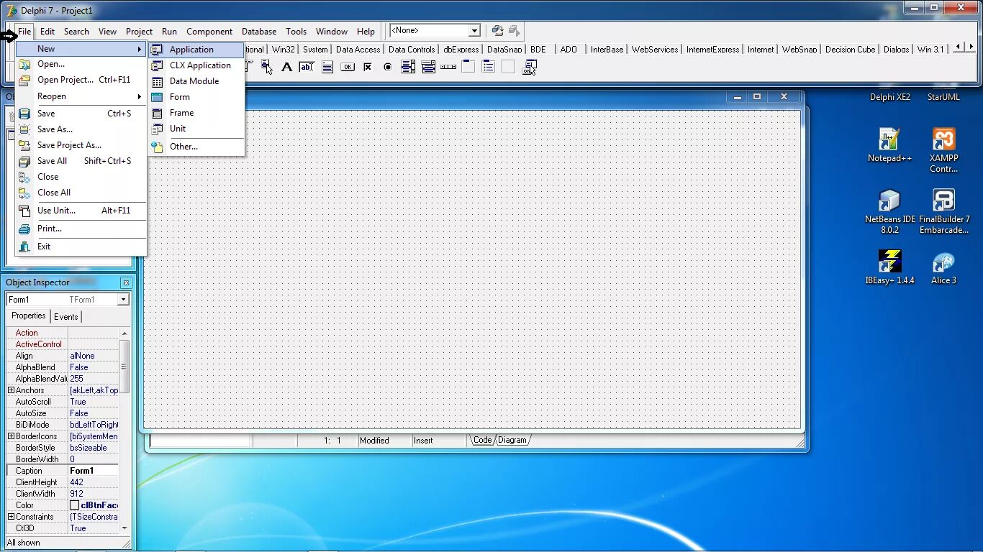Image resolution: width=983 pixels, height=552 pixels.
Task: Choose CLX Application from the New submenu
Action: (x=196, y=65)
